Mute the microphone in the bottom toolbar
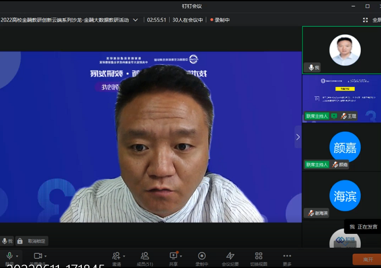Viewport: 381px width, 268px height. (9, 256)
